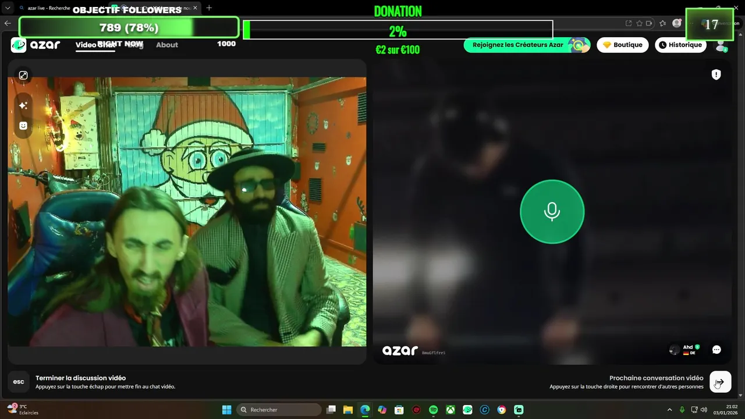Open Historique history

tap(680, 45)
